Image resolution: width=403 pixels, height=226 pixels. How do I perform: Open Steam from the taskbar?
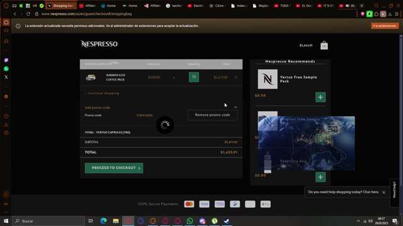(227, 221)
